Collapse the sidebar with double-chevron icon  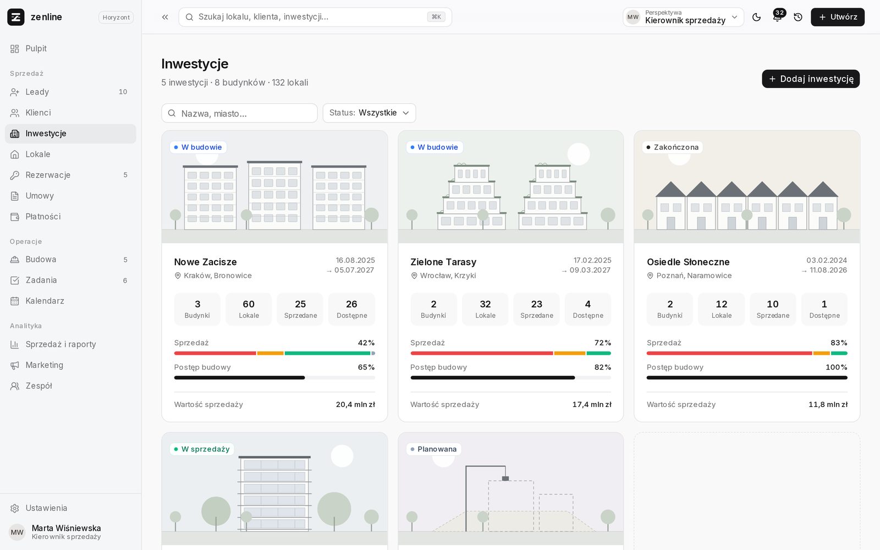point(165,17)
